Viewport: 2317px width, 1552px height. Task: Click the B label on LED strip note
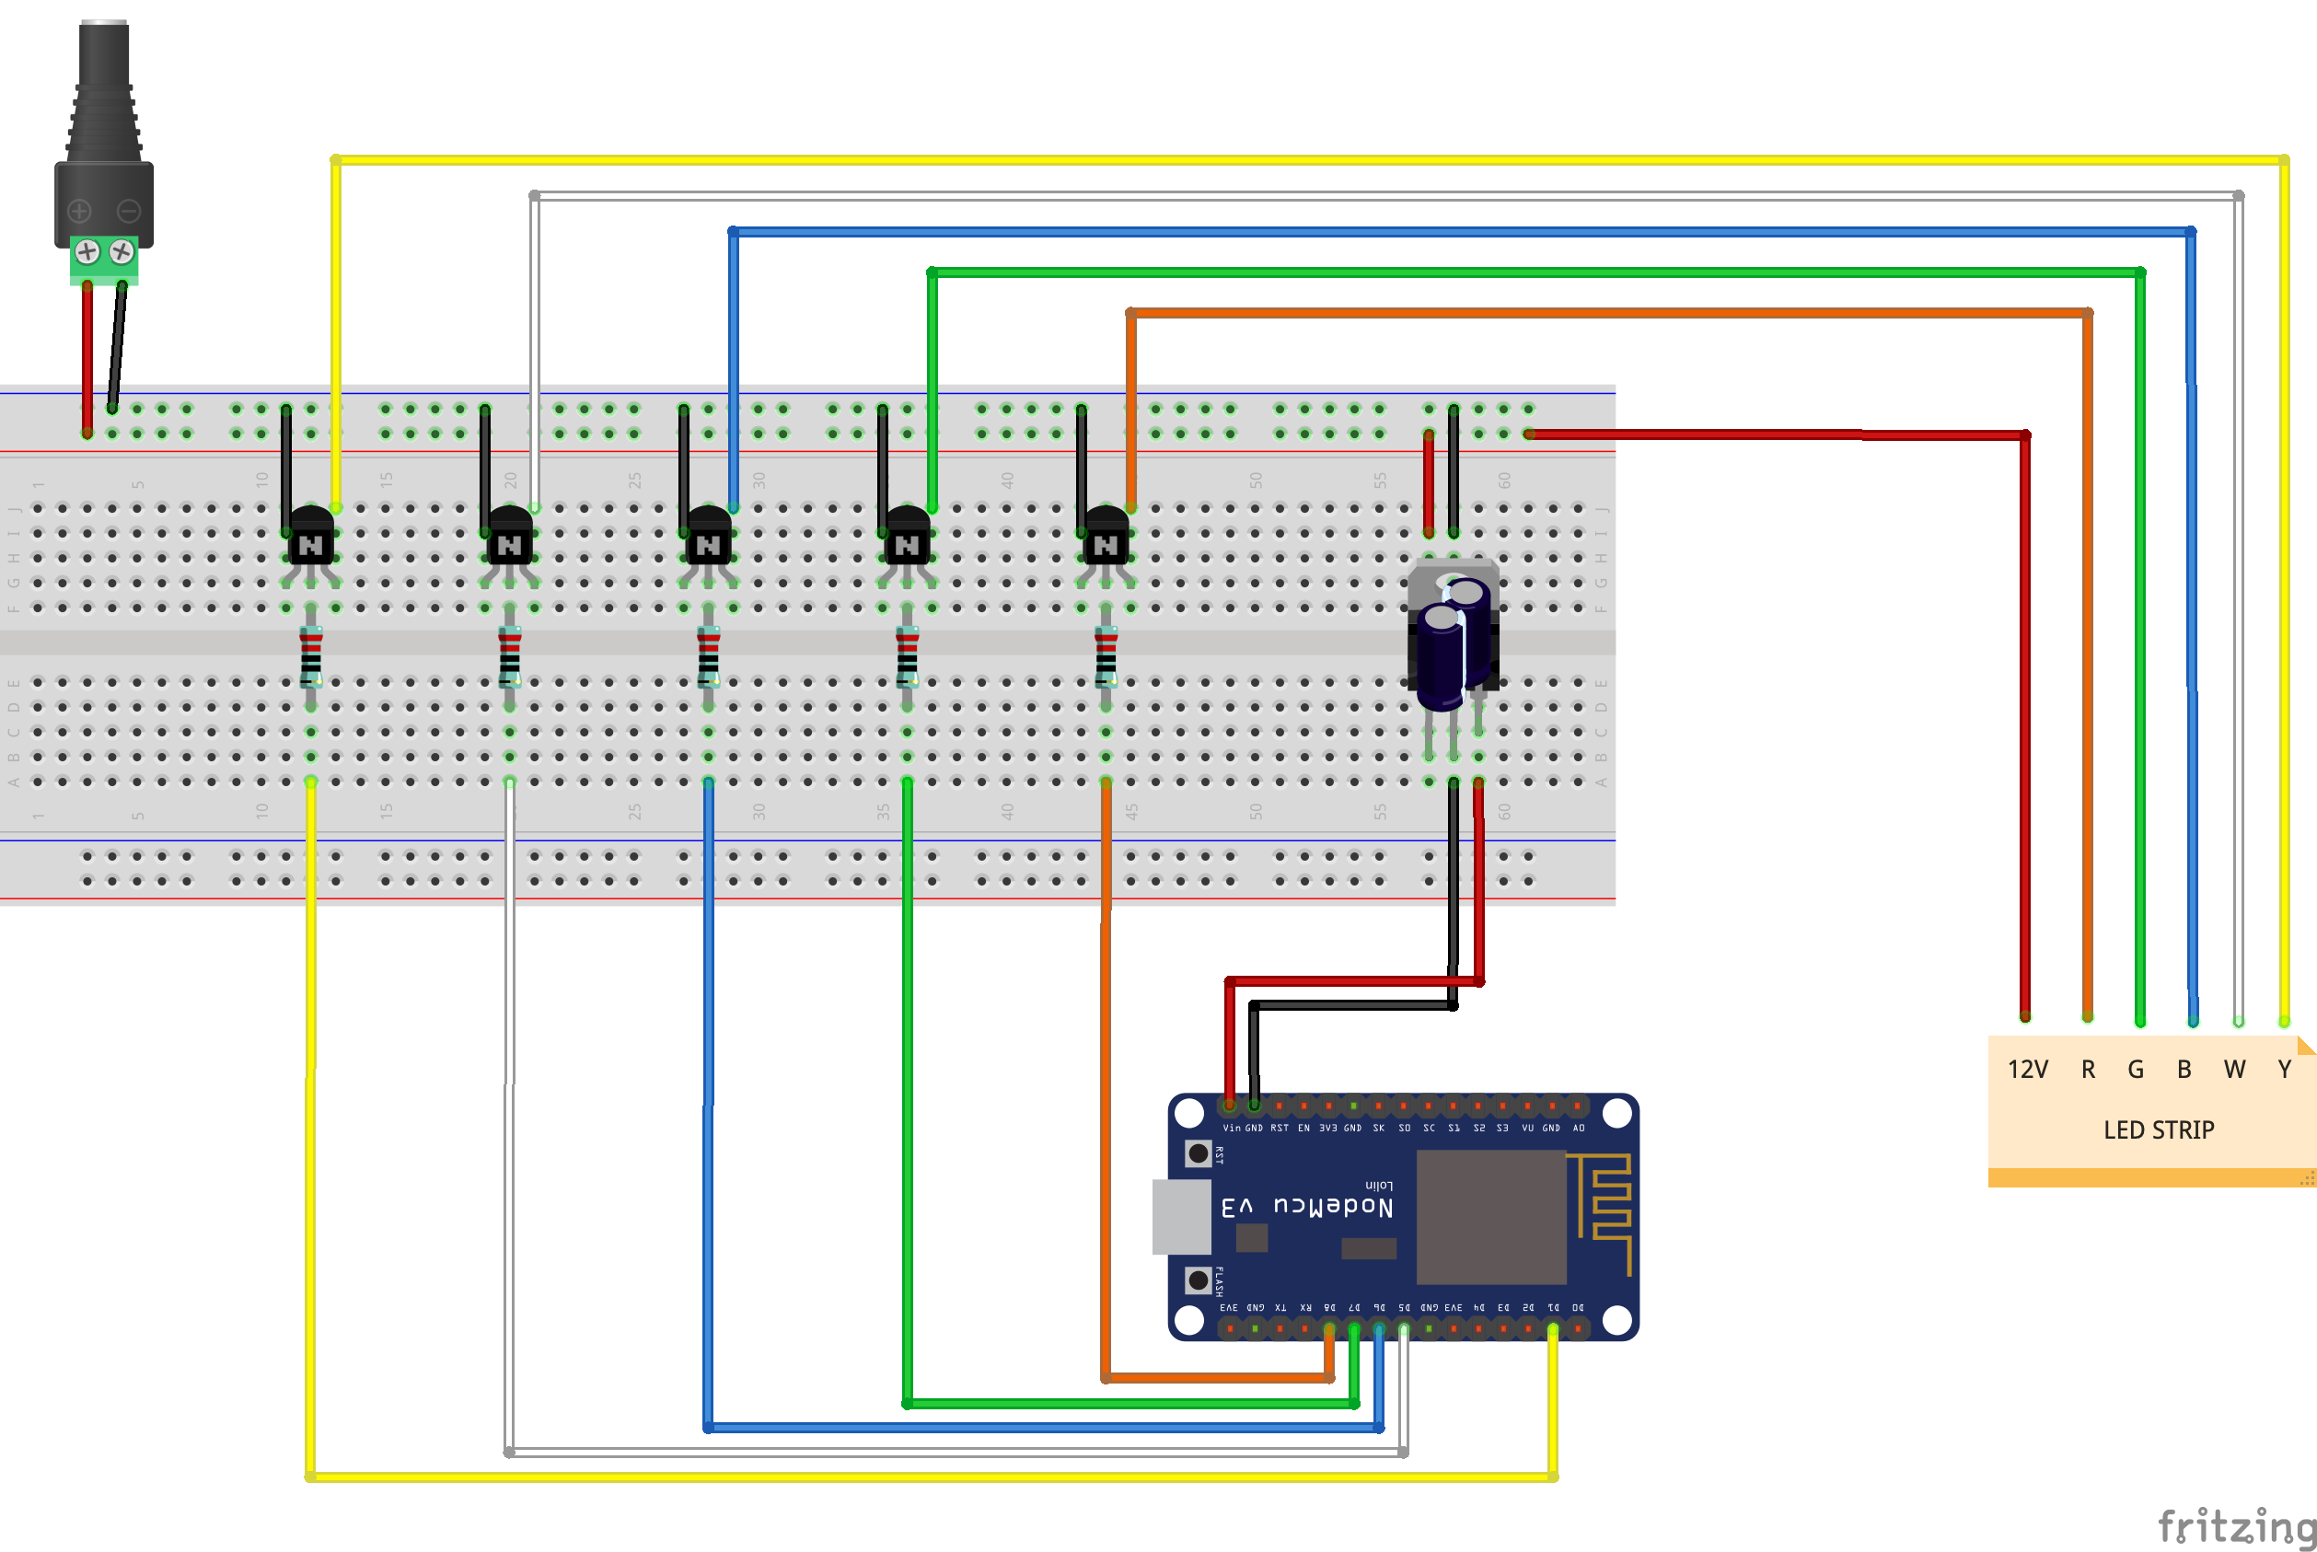[x=2184, y=1070]
